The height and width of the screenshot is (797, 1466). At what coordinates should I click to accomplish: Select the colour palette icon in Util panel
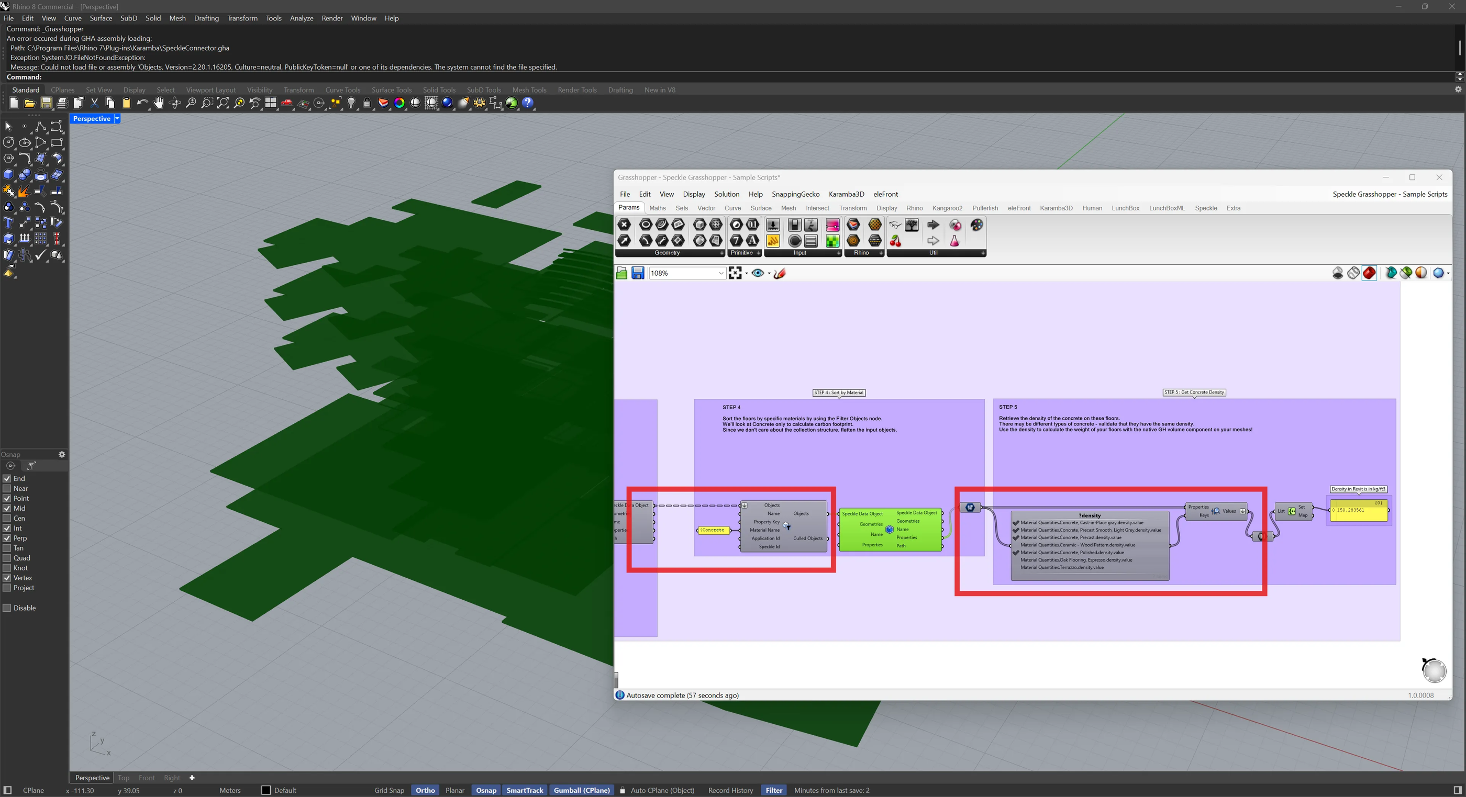[976, 224]
